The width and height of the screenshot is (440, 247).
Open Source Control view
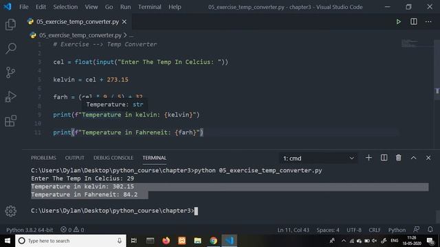click(11, 73)
